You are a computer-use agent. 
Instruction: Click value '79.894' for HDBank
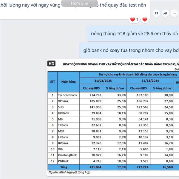pyautogui.click(x=96, y=113)
